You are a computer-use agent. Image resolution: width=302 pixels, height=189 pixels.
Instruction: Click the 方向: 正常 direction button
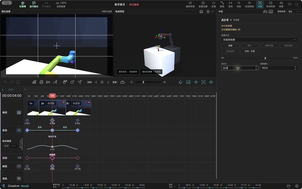(250, 51)
